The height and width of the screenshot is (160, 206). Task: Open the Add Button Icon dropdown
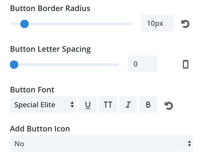pyautogui.click(x=102, y=144)
